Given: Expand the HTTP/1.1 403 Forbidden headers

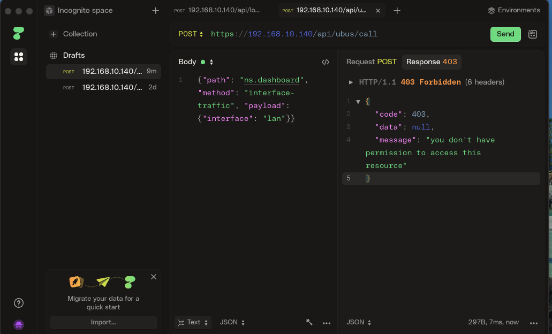Looking at the screenshot, I should (351, 82).
